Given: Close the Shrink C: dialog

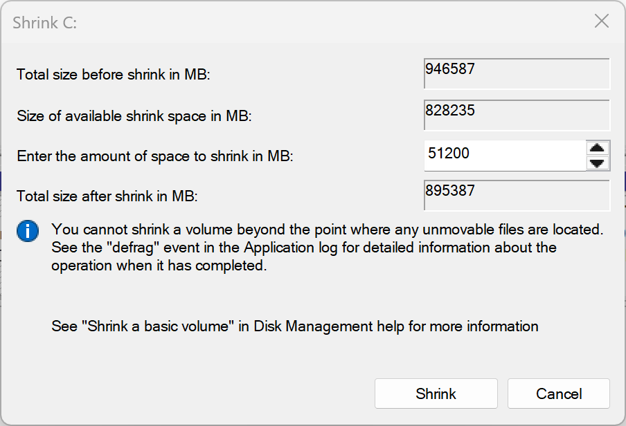Looking at the screenshot, I should point(601,21).
